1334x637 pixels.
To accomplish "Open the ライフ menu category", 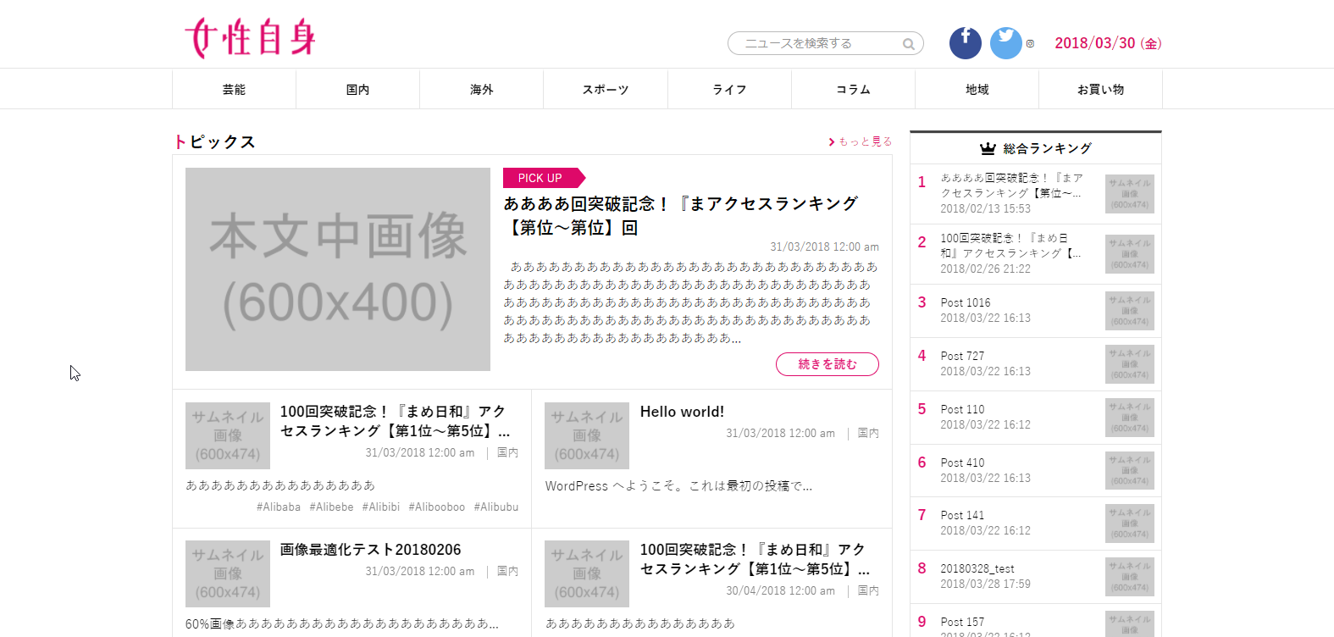I will 729,89.
